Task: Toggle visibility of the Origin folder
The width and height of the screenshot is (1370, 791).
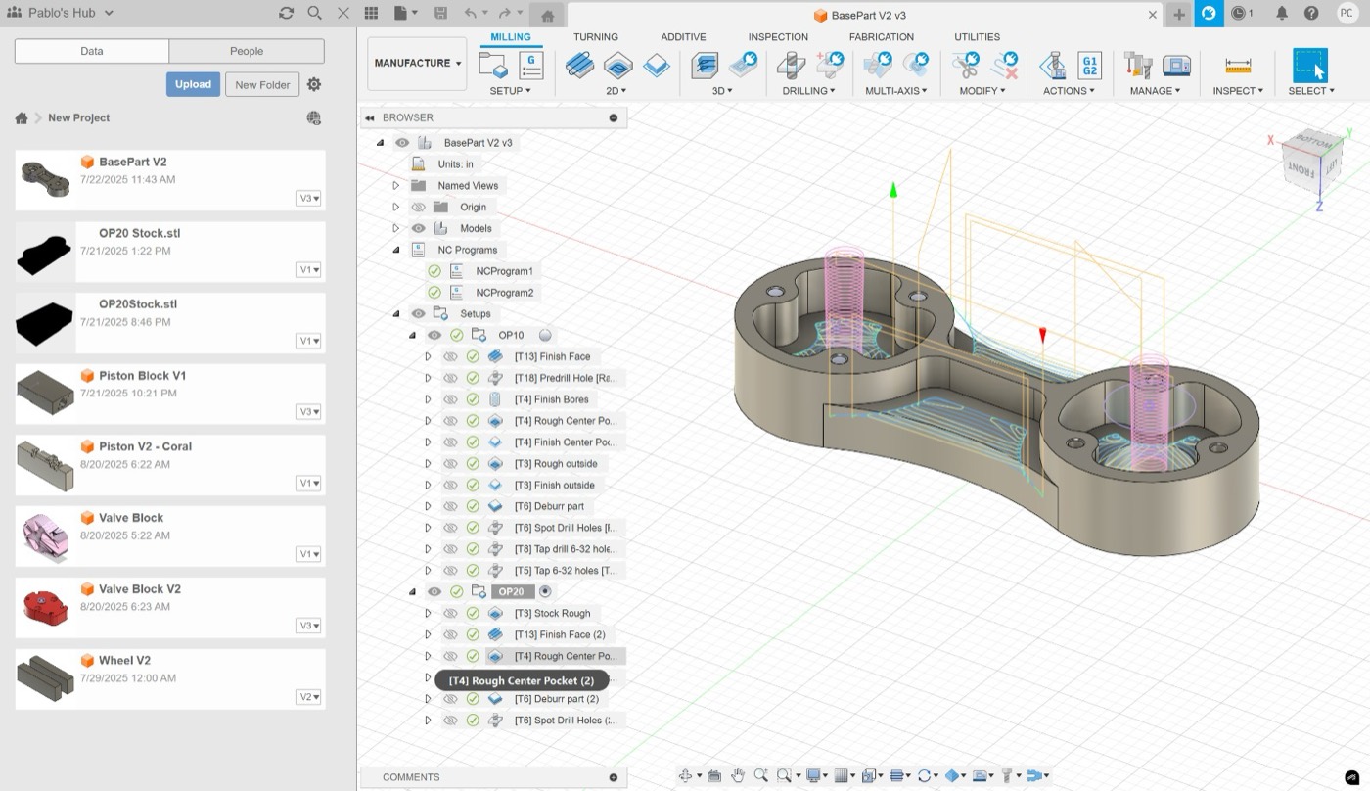Action: [418, 207]
